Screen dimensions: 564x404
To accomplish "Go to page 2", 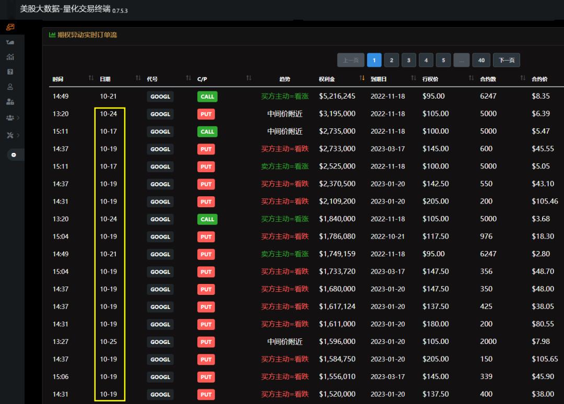I will 391,60.
